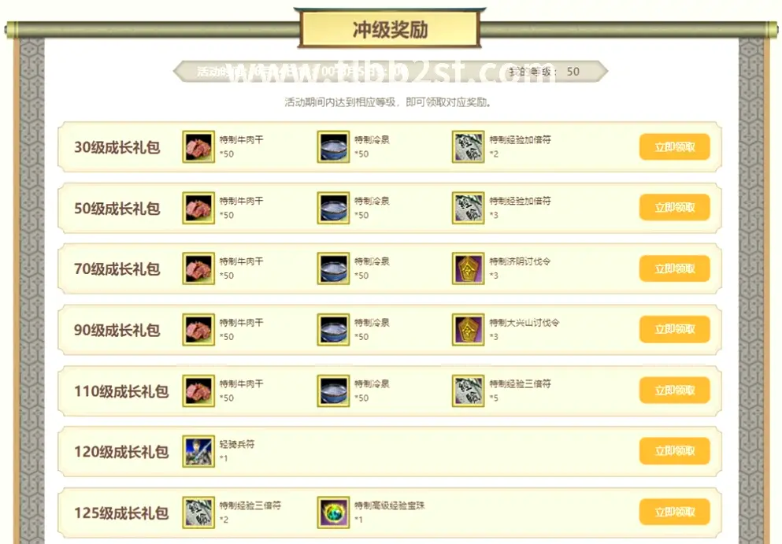The image size is (782, 544).
Task: Click the cold spring icon in 110级成长礼包
Action: tap(333, 391)
